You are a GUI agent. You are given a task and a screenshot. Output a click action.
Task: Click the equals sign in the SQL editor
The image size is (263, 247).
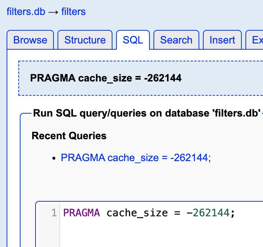tap(177, 213)
